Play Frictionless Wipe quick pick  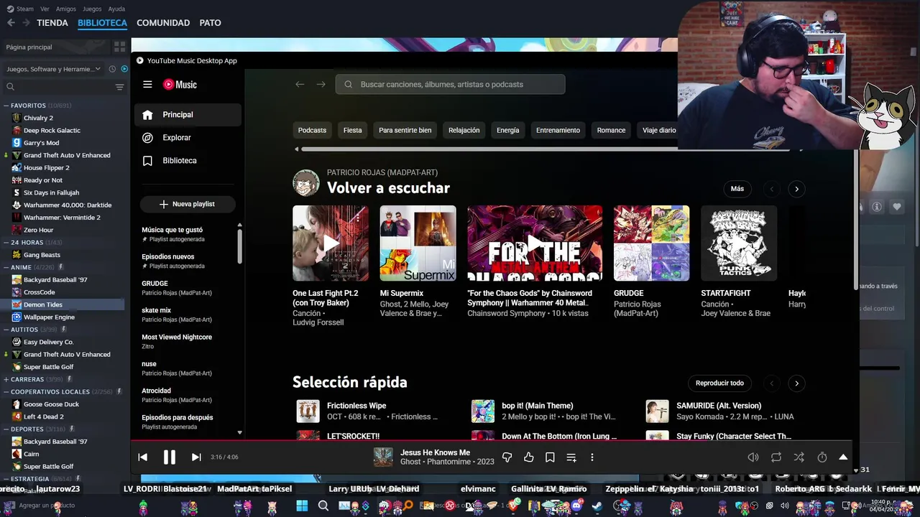tap(308, 411)
